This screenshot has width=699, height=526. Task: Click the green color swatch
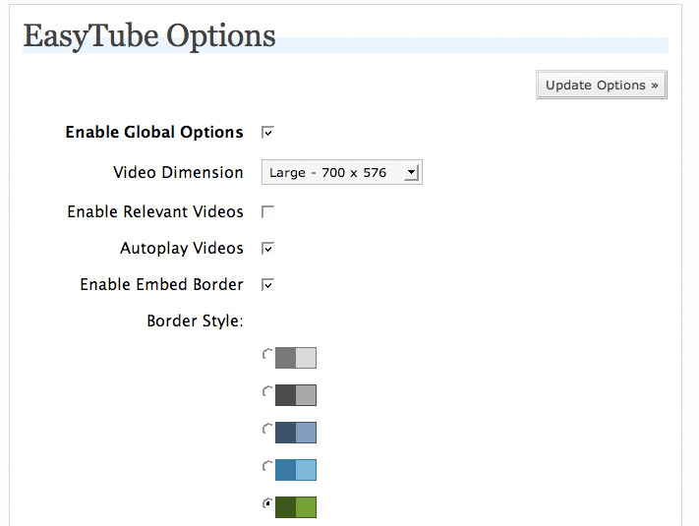tap(296, 507)
